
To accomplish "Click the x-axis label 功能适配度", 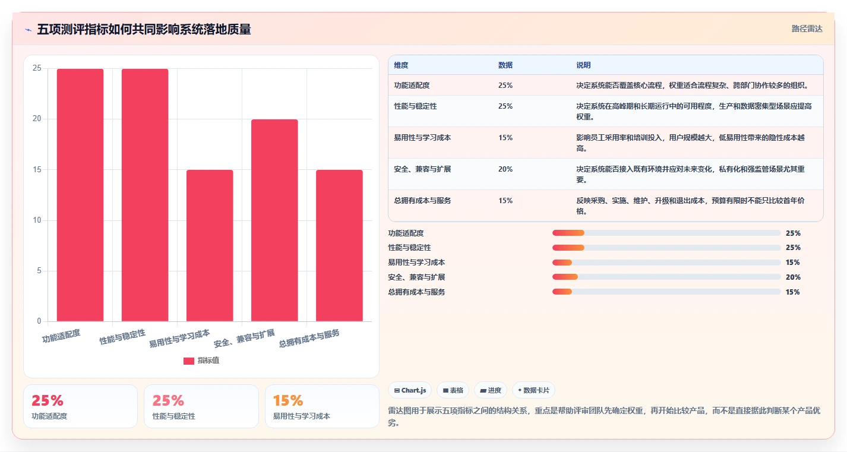I will click(x=61, y=336).
